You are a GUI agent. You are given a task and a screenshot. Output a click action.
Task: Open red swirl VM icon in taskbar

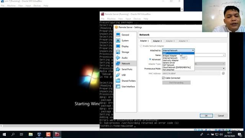click(57, 135)
